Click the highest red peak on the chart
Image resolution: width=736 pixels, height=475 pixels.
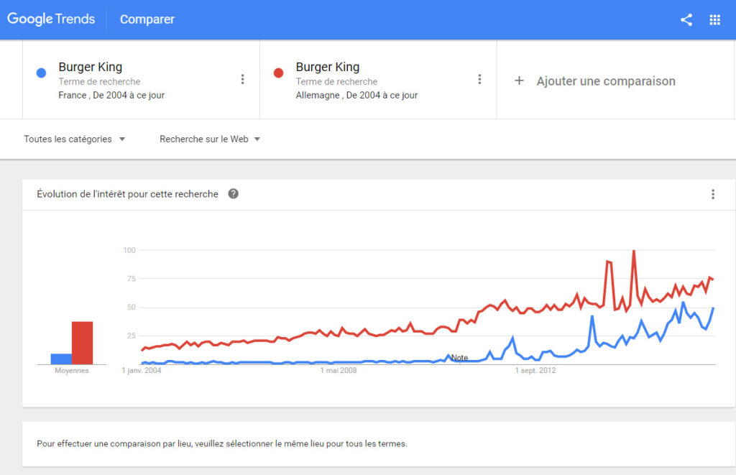[633, 252]
